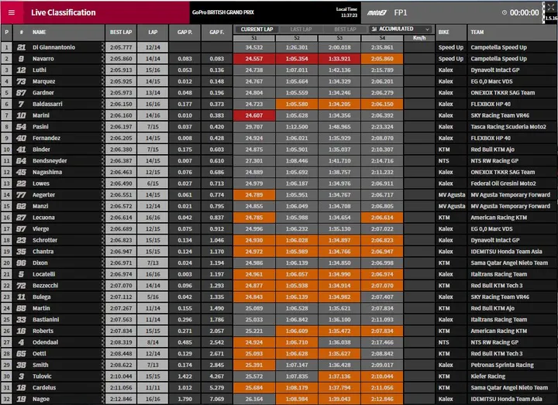Click Baldassarri's orange S4 time 2:06.150
This screenshot has width=558, height=405.
(382, 105)
